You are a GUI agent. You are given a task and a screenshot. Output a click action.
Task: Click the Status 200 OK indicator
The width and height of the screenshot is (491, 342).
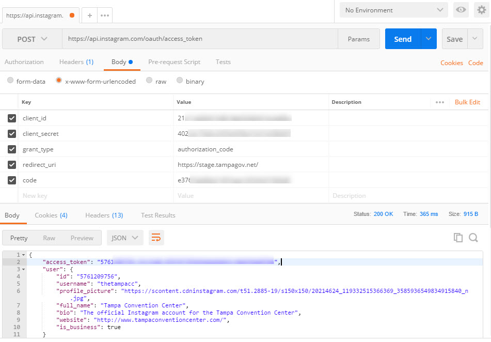[373, 214]
